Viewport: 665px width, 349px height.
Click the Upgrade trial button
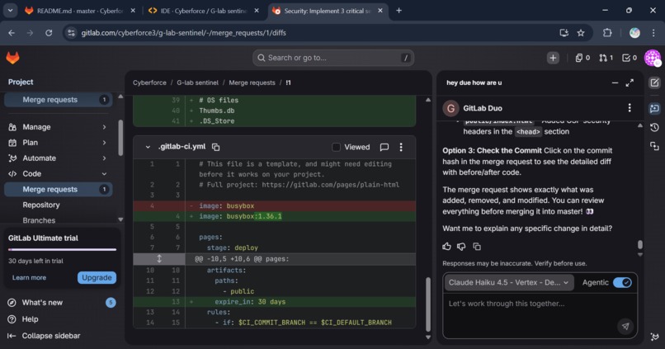97,278
